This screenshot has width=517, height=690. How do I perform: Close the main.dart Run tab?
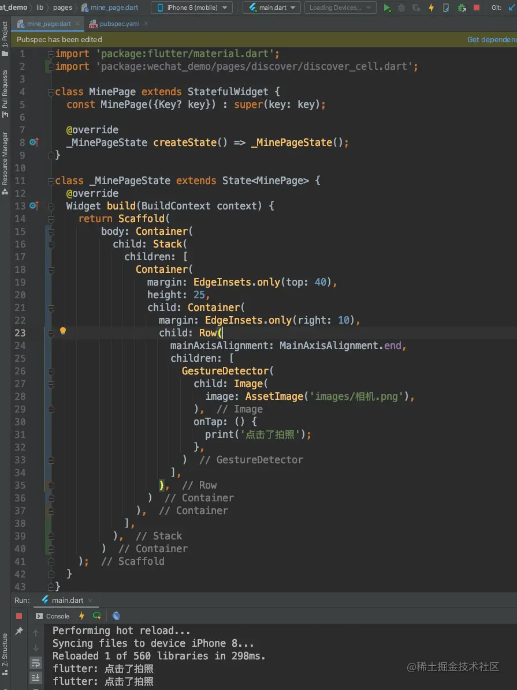click(x=90, y=600)
